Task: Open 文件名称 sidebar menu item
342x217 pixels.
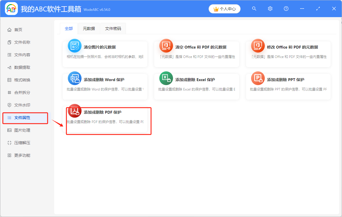Action: [x=22, y=42]
